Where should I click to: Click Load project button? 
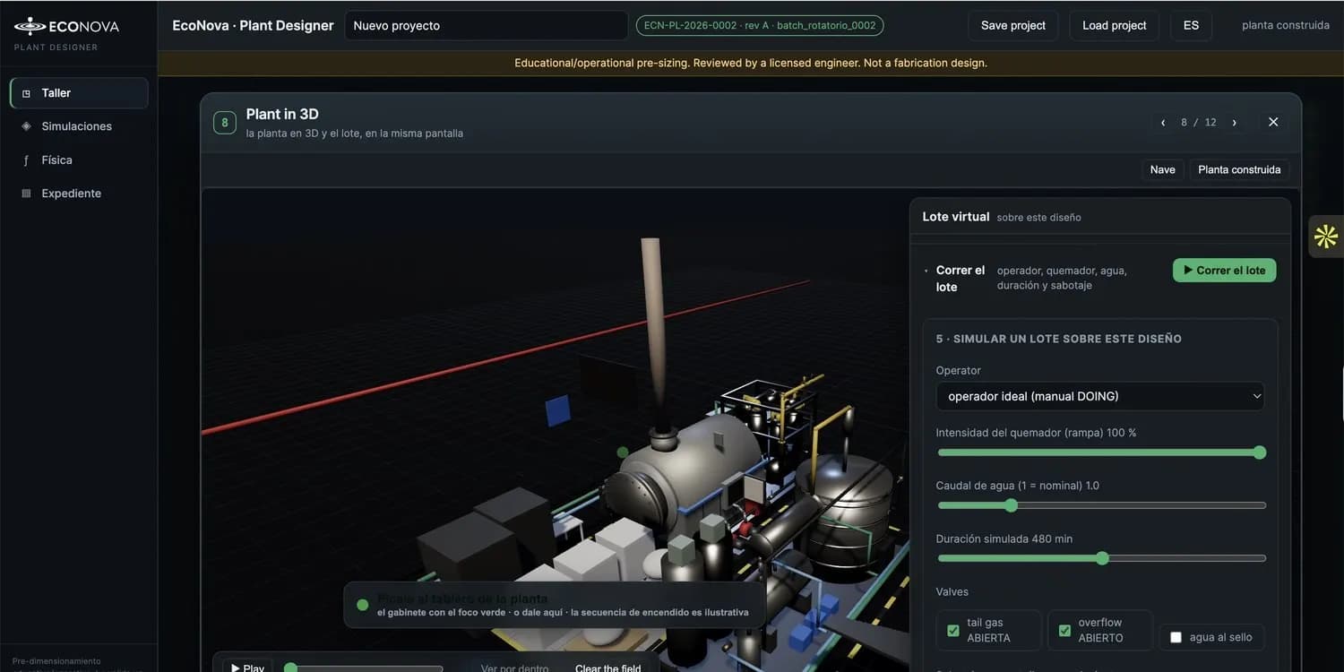tap(1115, 25)
